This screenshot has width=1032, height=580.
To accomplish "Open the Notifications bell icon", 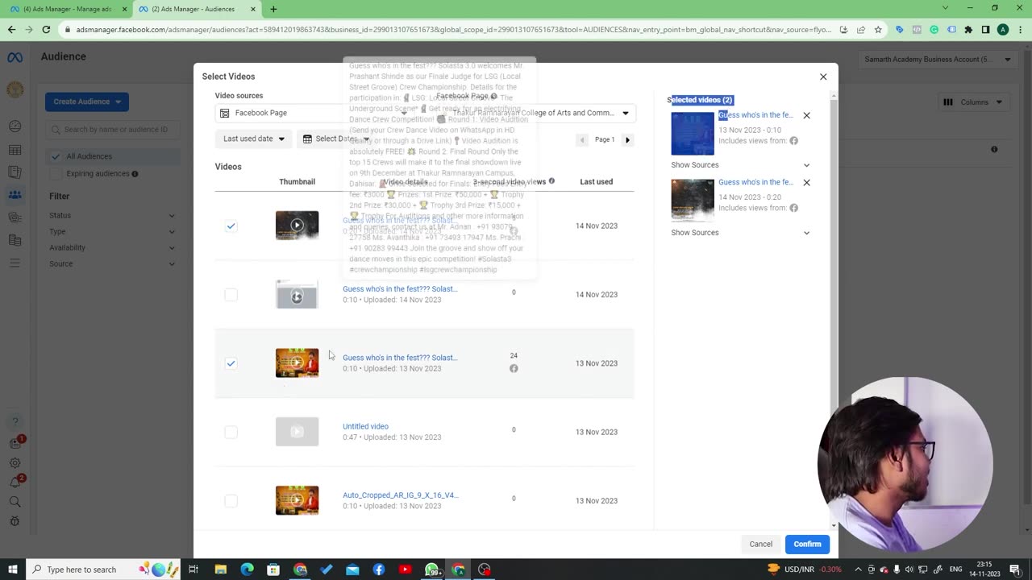I will [15, 483].
